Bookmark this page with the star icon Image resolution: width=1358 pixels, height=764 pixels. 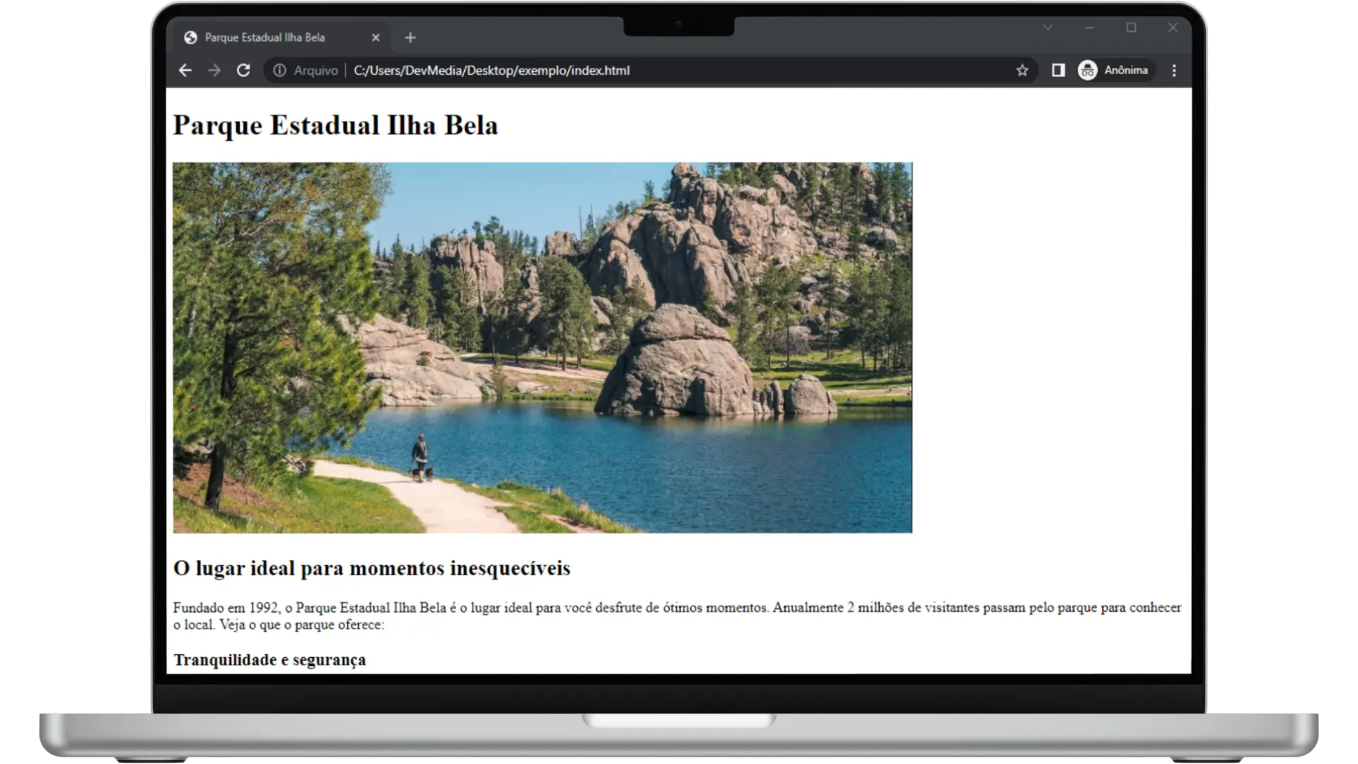[x=1022, y=70]
